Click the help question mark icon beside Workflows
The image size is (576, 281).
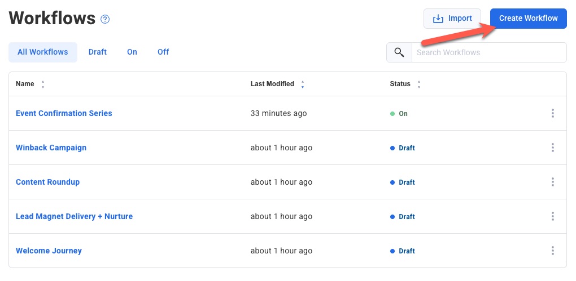(105, 19)
